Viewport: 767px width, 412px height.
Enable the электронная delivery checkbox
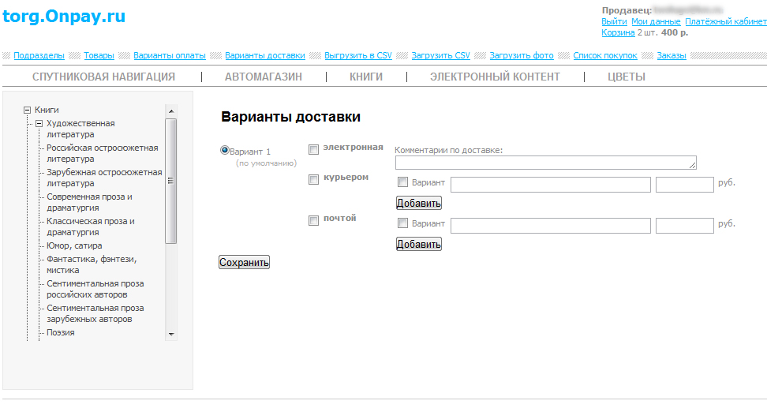pyautogui.click(x=313, y=149)
